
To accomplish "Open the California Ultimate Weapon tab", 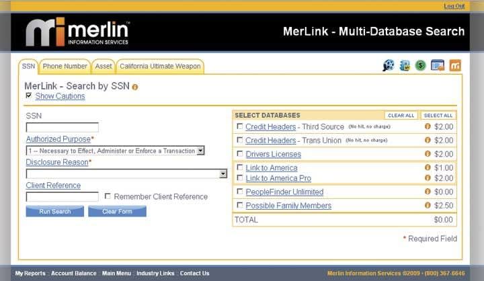I will point(159,67).
